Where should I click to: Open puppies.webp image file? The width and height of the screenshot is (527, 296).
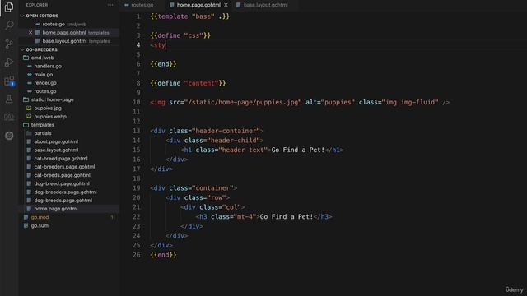coord(50,117)
